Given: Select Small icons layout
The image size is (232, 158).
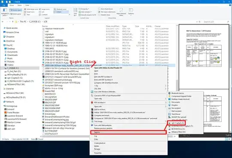Looking at the screenshot, I should (30, 12).
